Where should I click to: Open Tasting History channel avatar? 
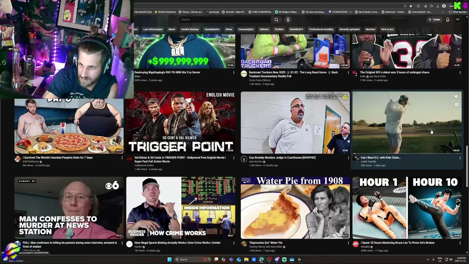tap(244, 244)
